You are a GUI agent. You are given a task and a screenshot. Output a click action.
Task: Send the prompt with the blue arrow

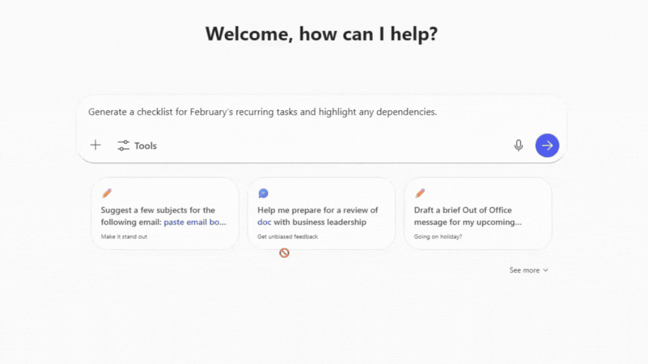click(x=547, y=146)
